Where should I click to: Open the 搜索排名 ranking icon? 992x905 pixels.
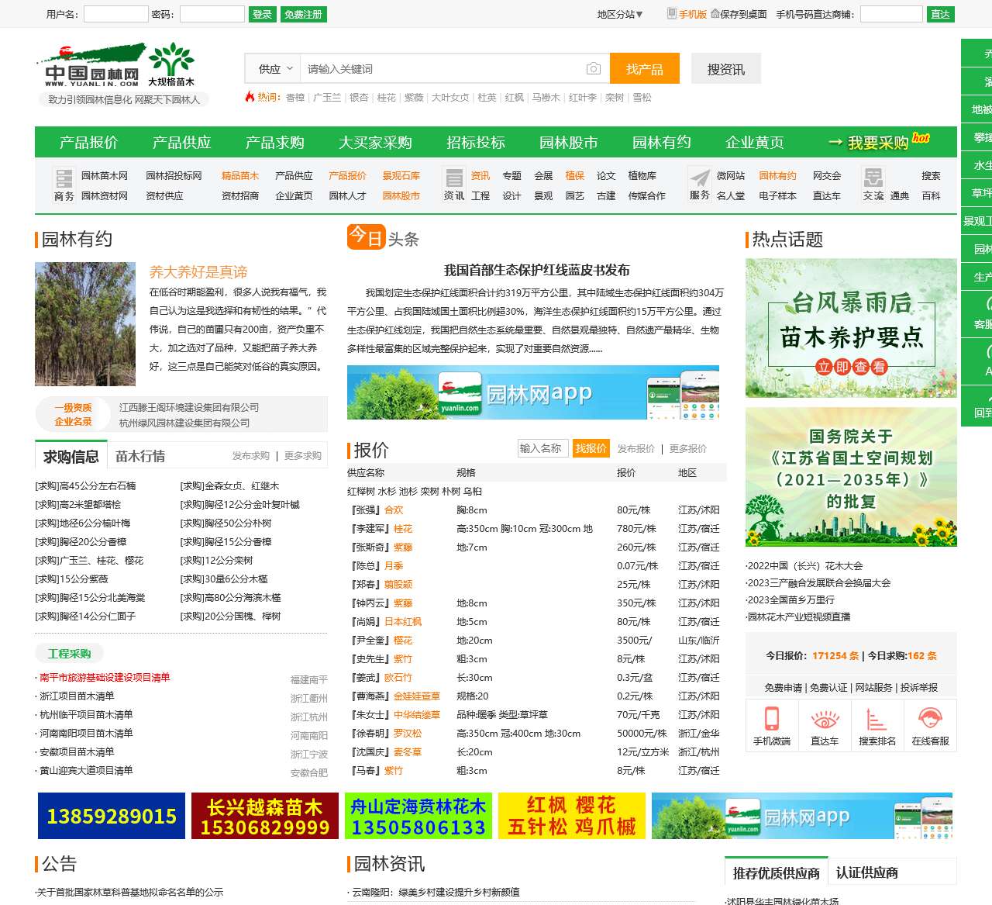click(x=877, y=719)
